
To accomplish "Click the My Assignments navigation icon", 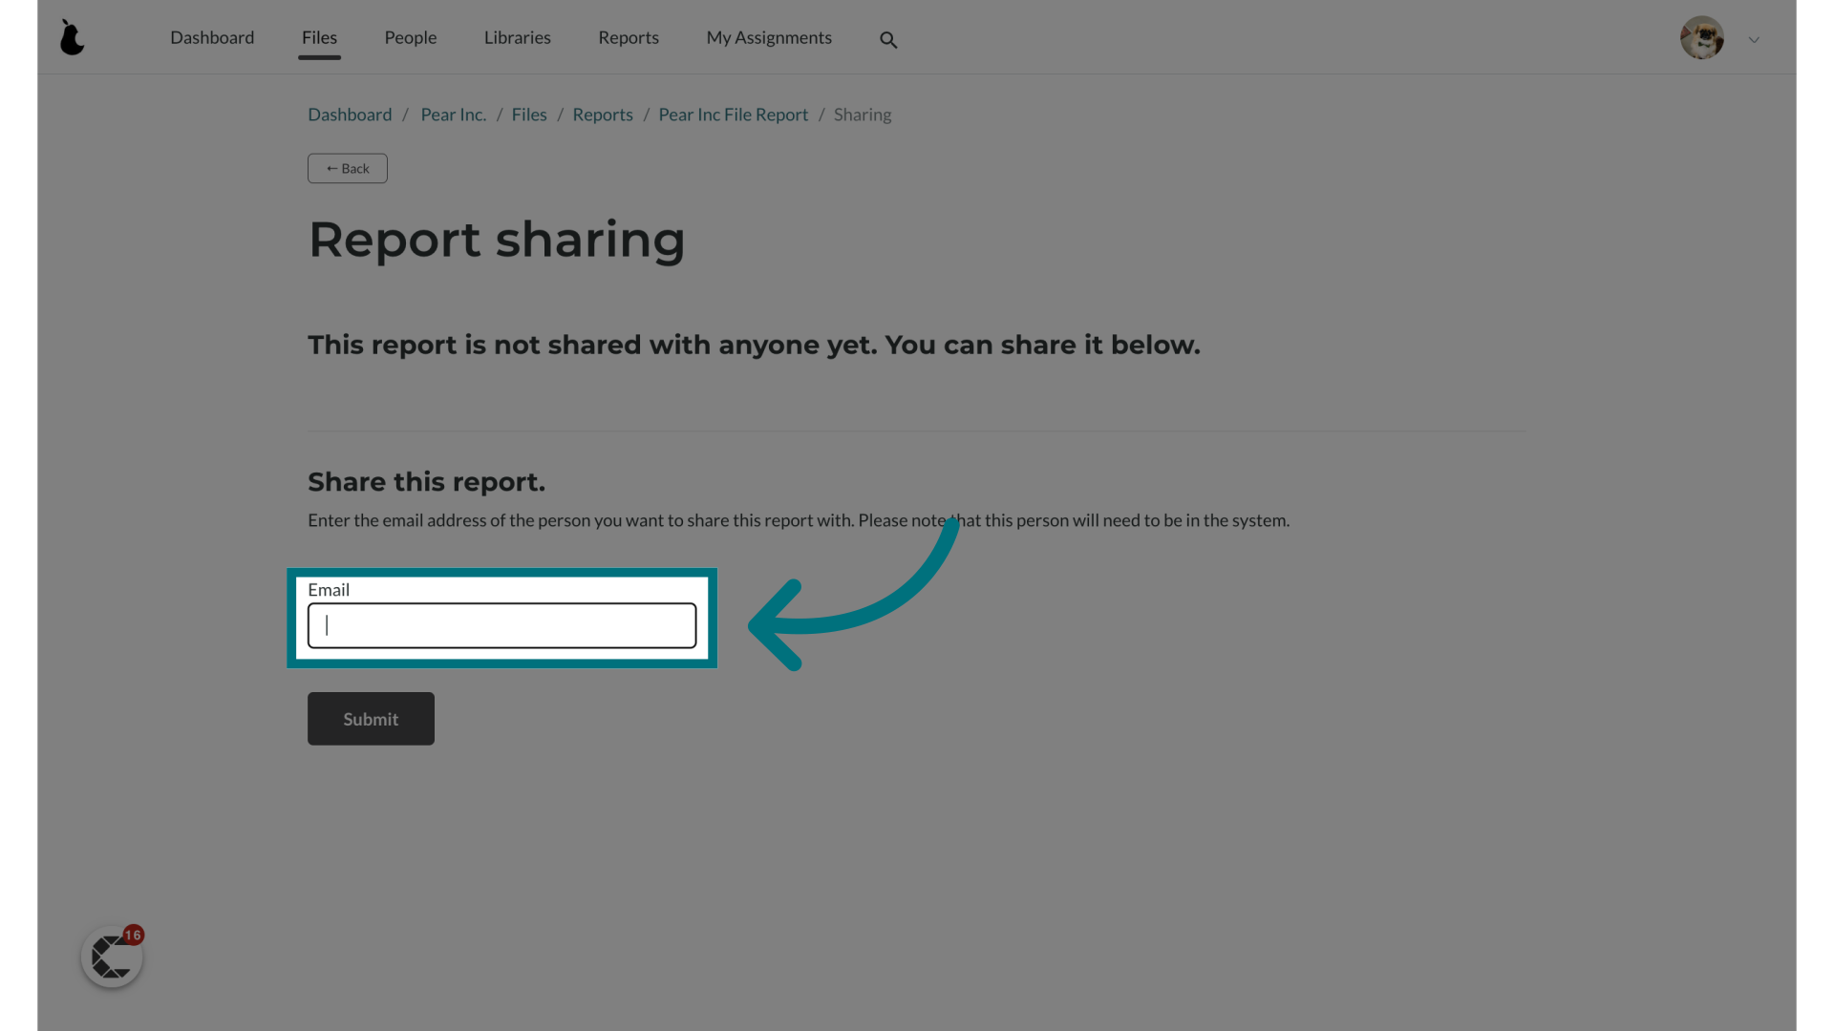I will 768,36.
